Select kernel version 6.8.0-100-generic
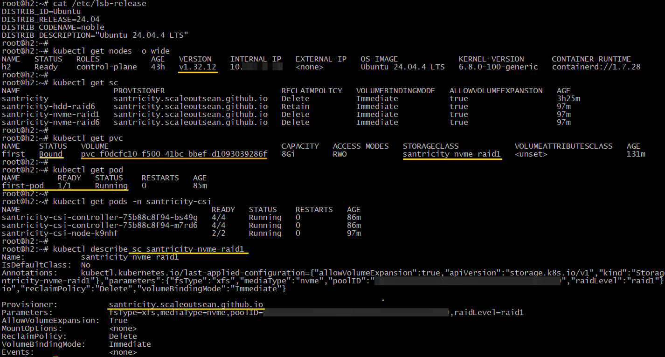This screenshot has width=665, height=357. pos(499,67)
